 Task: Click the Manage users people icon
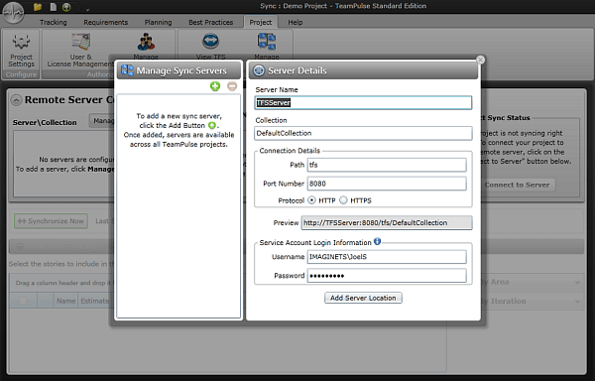coord(146,42)
